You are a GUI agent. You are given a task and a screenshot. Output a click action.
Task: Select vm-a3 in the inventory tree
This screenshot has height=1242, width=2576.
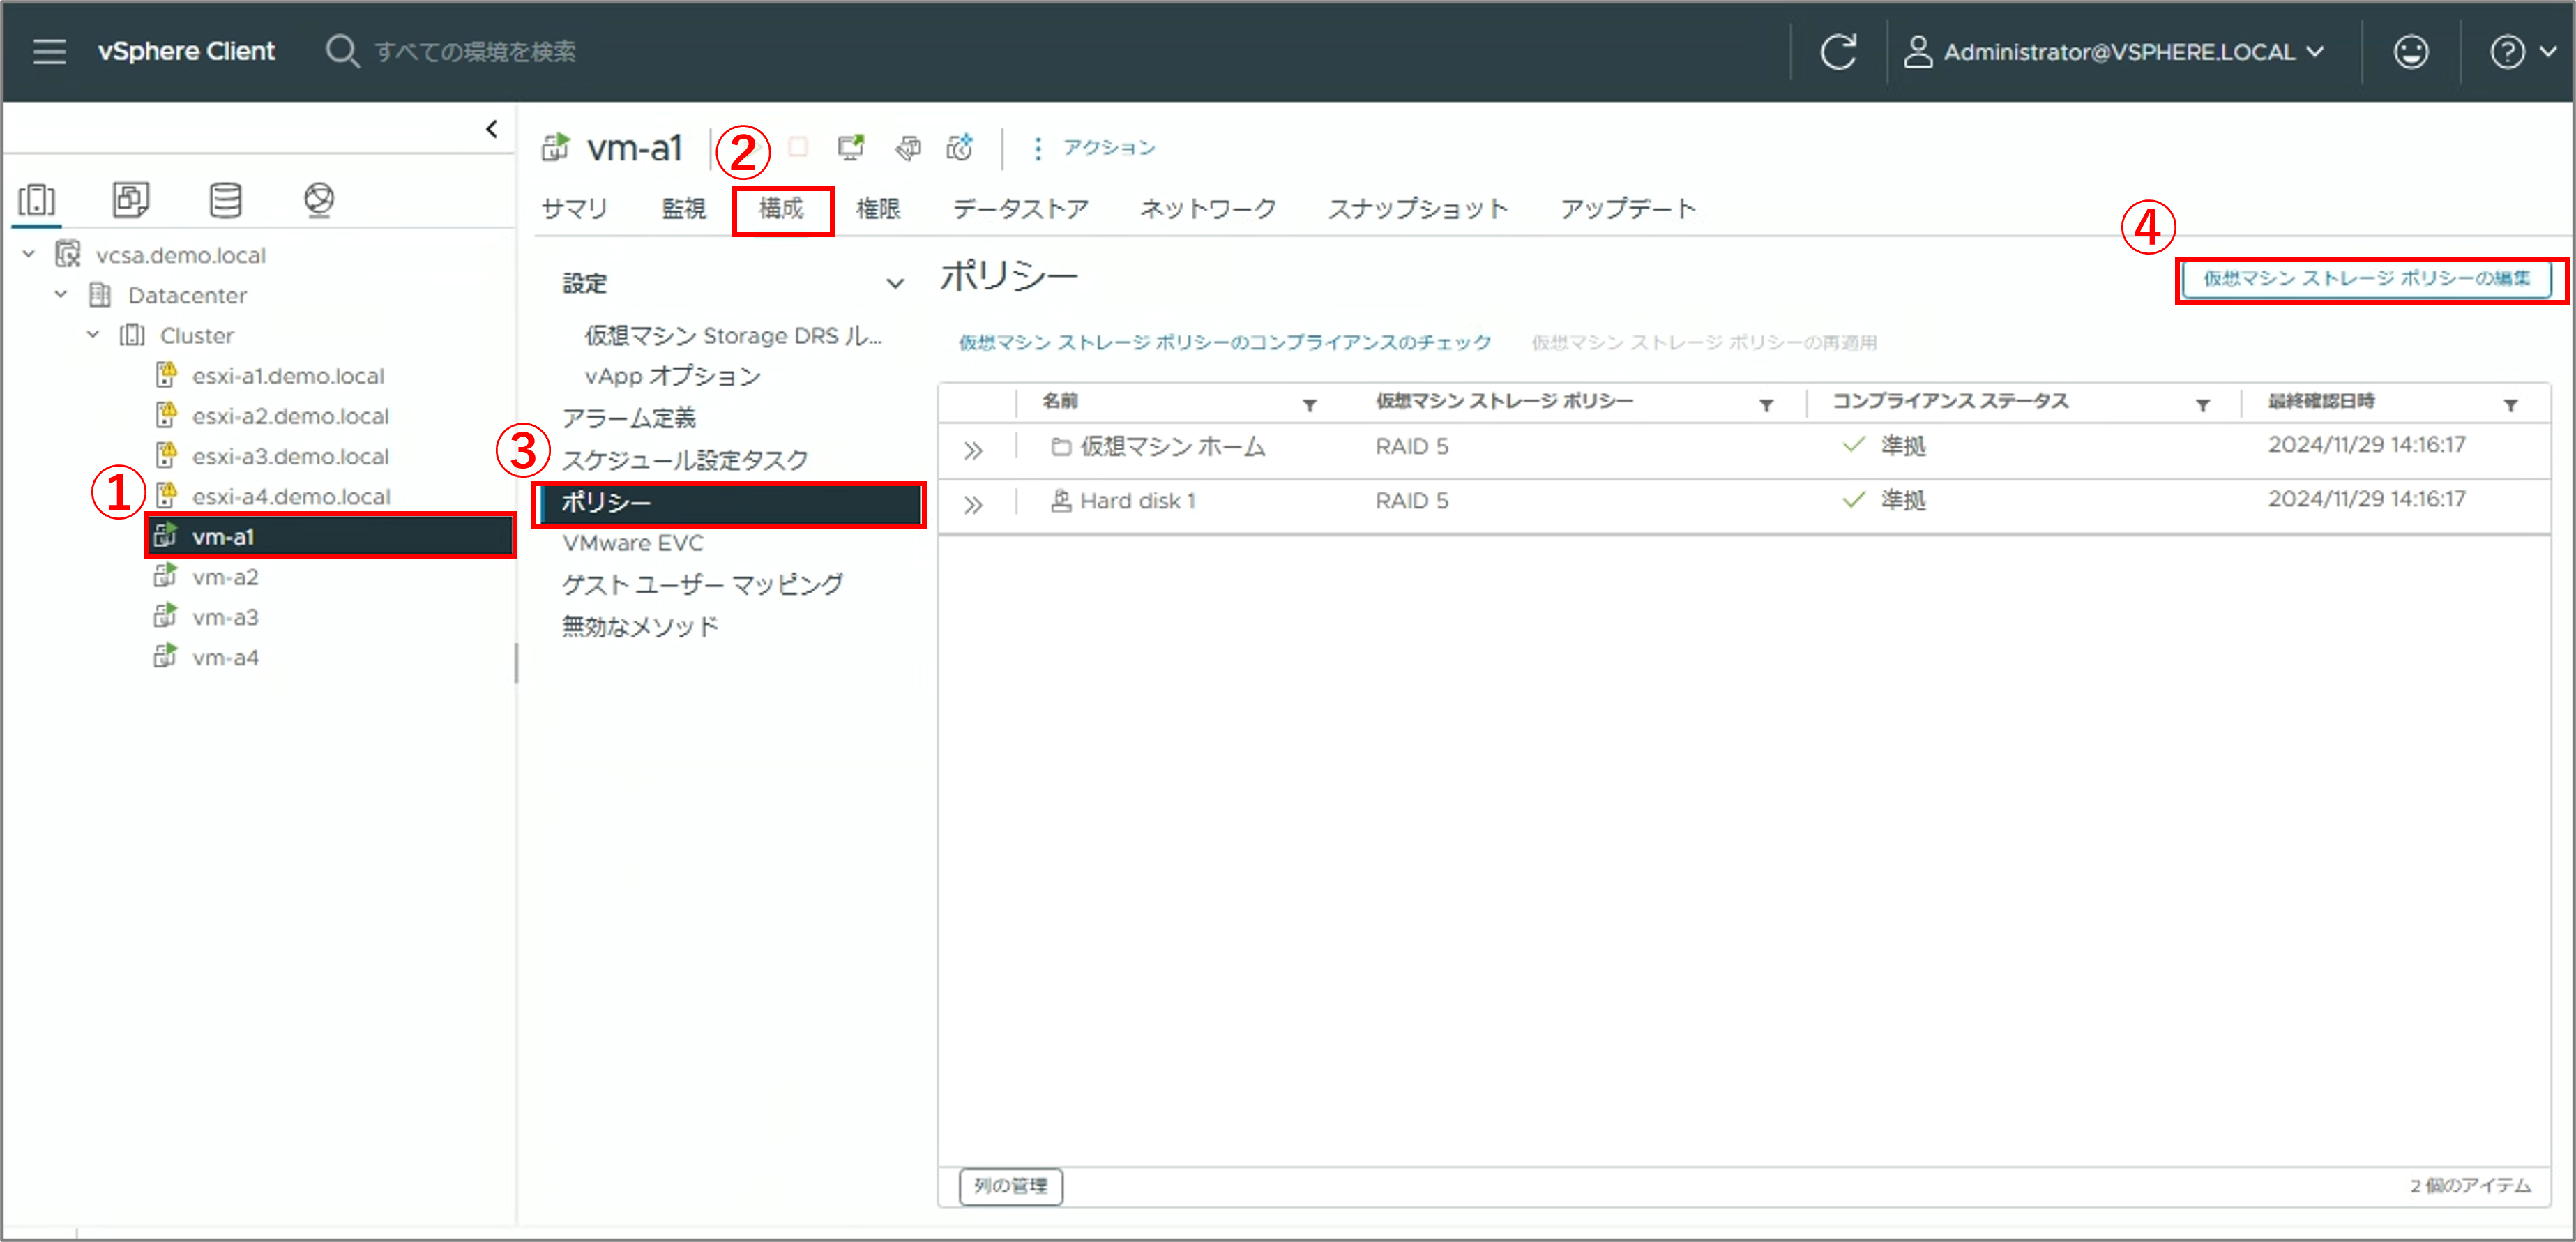(x=225, y=617)
